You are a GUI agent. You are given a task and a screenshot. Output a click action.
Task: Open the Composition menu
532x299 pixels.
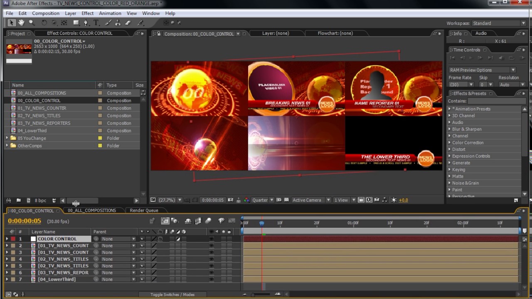pos(46,13)
